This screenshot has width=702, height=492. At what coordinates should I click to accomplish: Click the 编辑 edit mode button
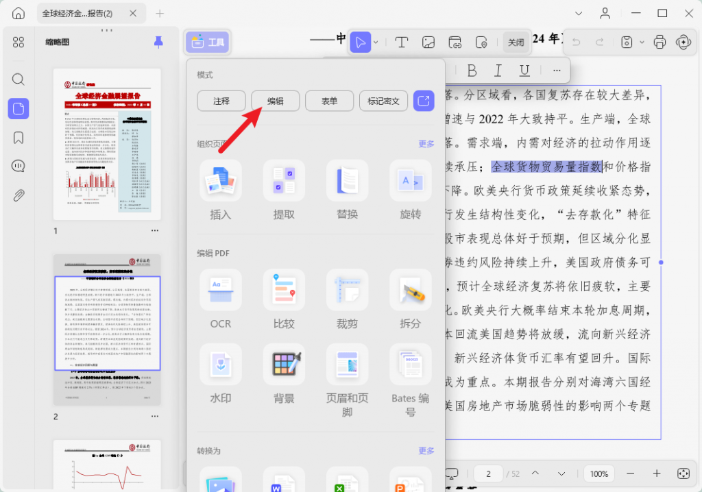[275, 100]
